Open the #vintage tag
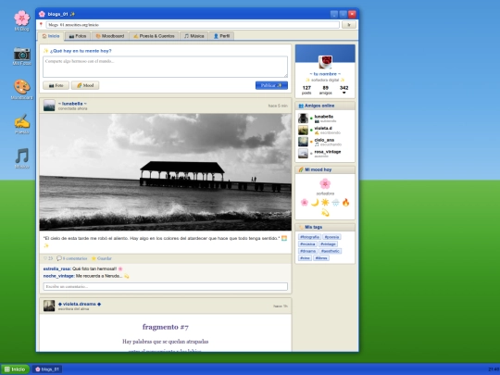This screenshot has height=375, width=500. pos(328,244)
